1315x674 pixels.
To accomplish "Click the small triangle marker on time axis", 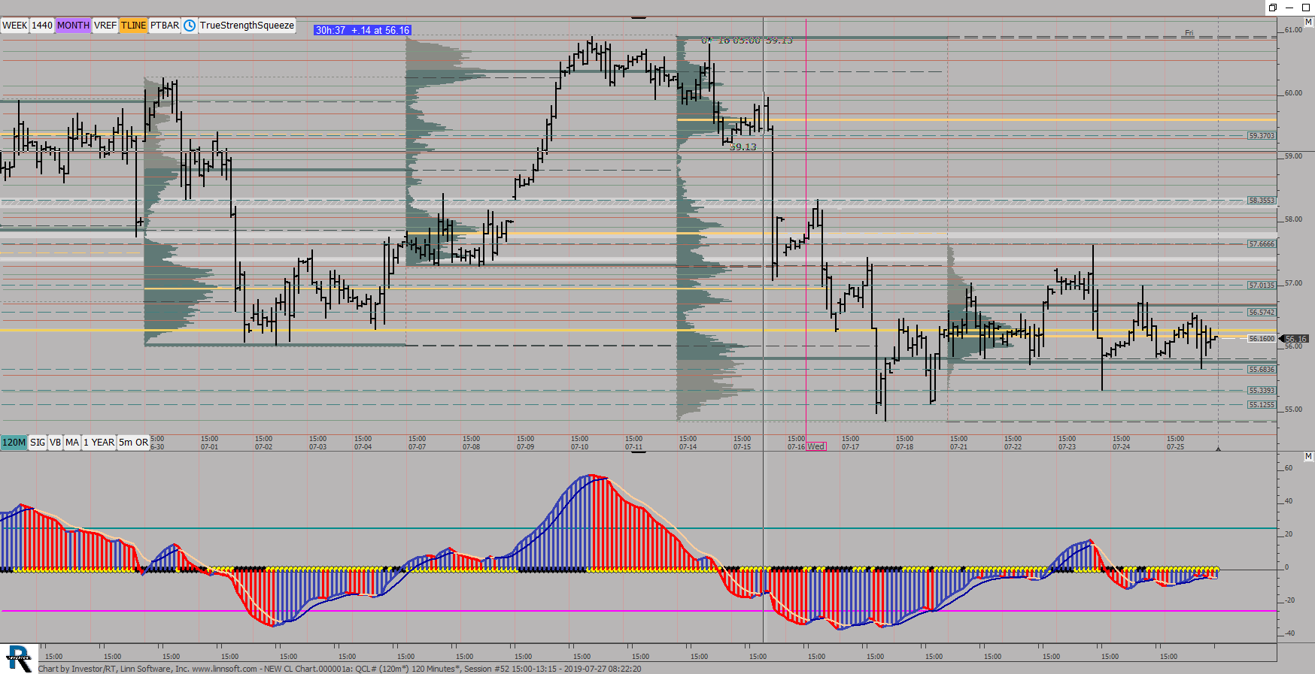I will point(1218,449).
